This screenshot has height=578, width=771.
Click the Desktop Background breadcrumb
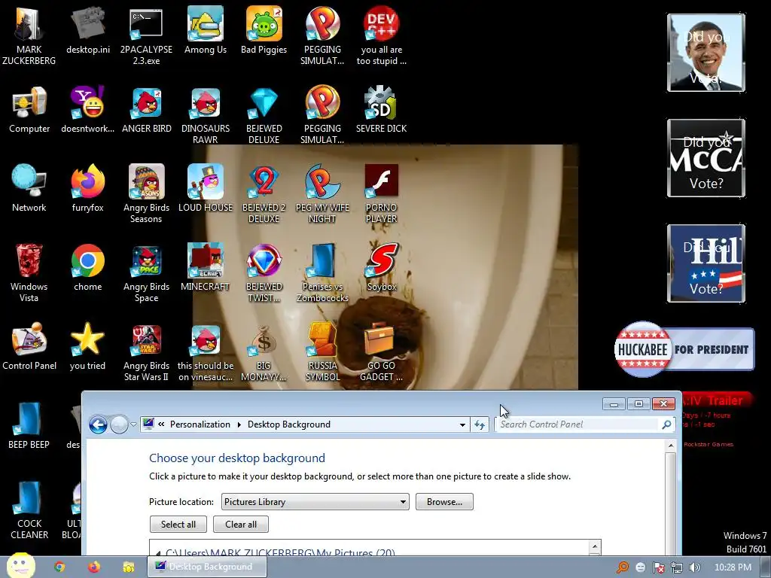(x=288, y=424)
